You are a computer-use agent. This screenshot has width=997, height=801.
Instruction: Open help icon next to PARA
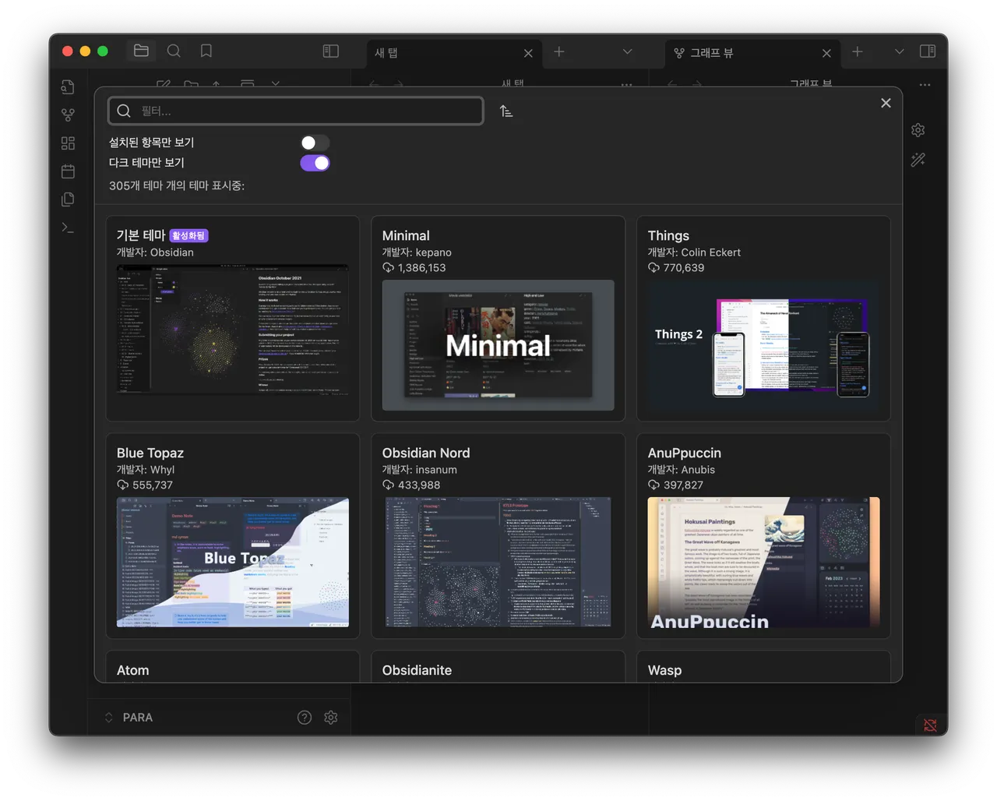(305, 718)
